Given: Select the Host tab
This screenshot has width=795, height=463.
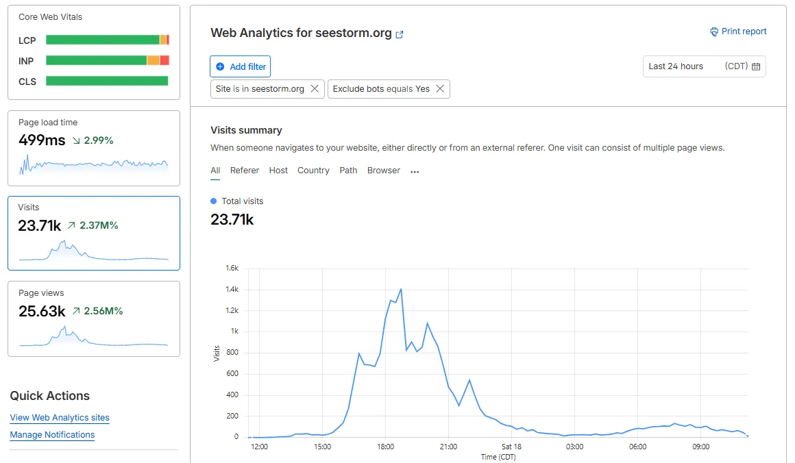Looking at the screenshot, I should [278, 171].
